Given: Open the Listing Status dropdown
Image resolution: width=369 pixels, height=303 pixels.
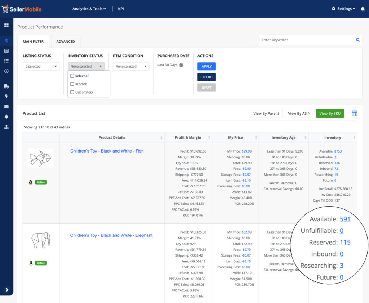Looking at the screenshot, I should point(41,67).
